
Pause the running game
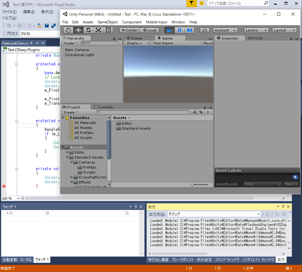point(180,30)
